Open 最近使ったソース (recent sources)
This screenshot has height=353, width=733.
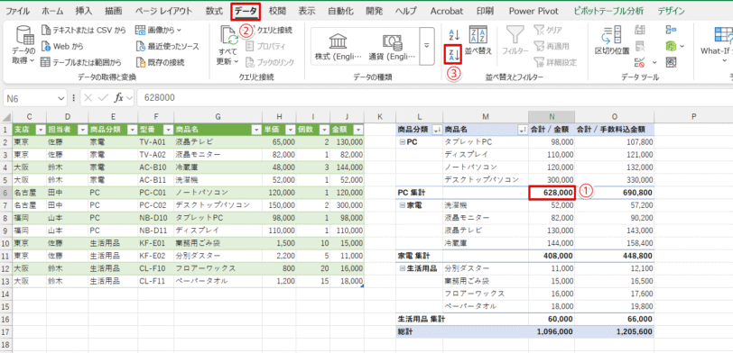pyautogui.click(x=167, y=46)
